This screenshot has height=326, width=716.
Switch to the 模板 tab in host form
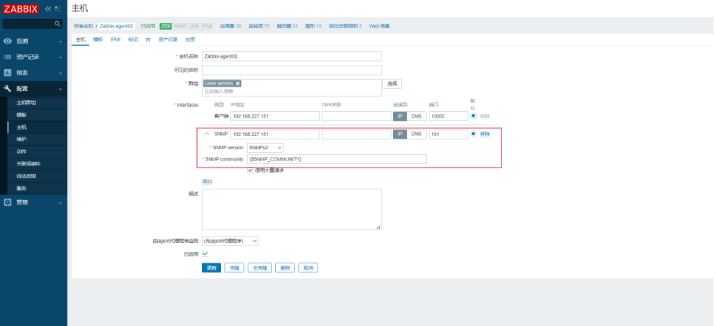point(98,39)
